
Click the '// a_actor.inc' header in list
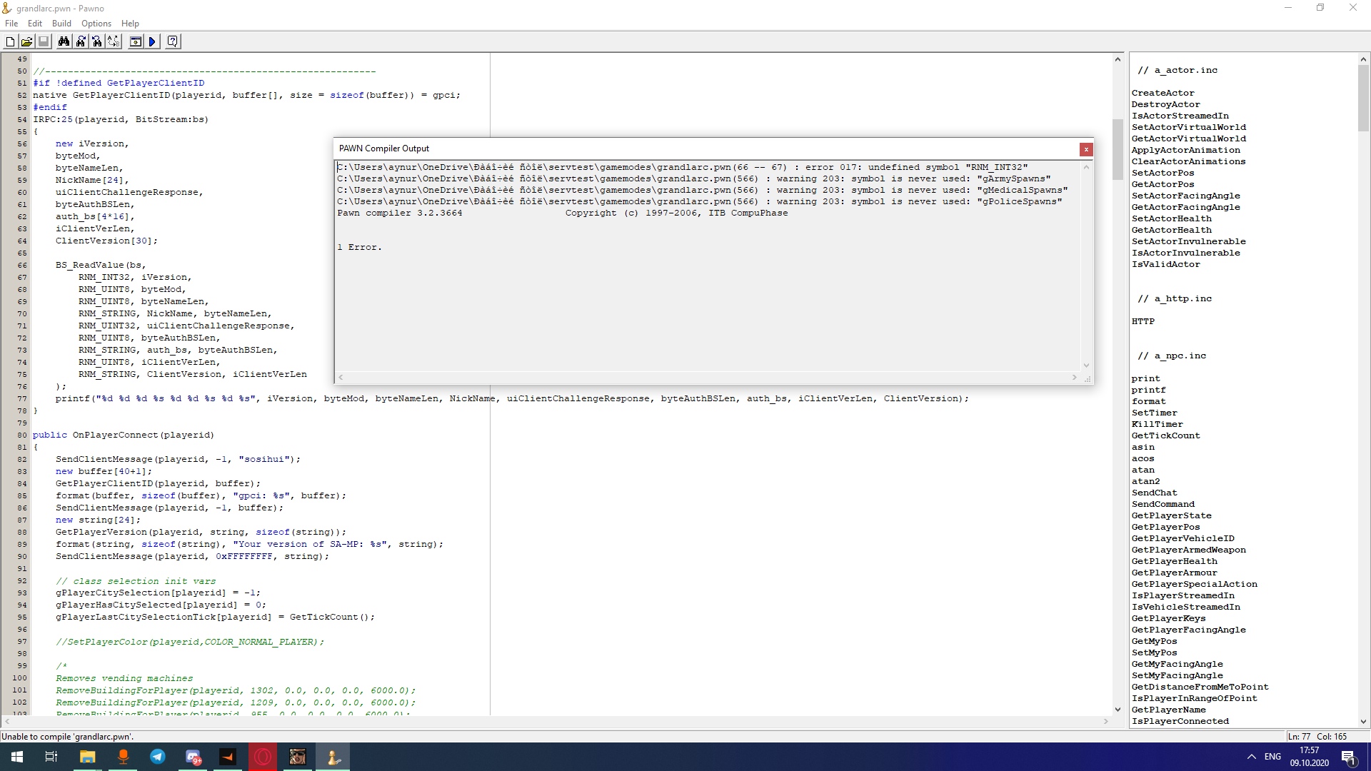pos(1177,70)
